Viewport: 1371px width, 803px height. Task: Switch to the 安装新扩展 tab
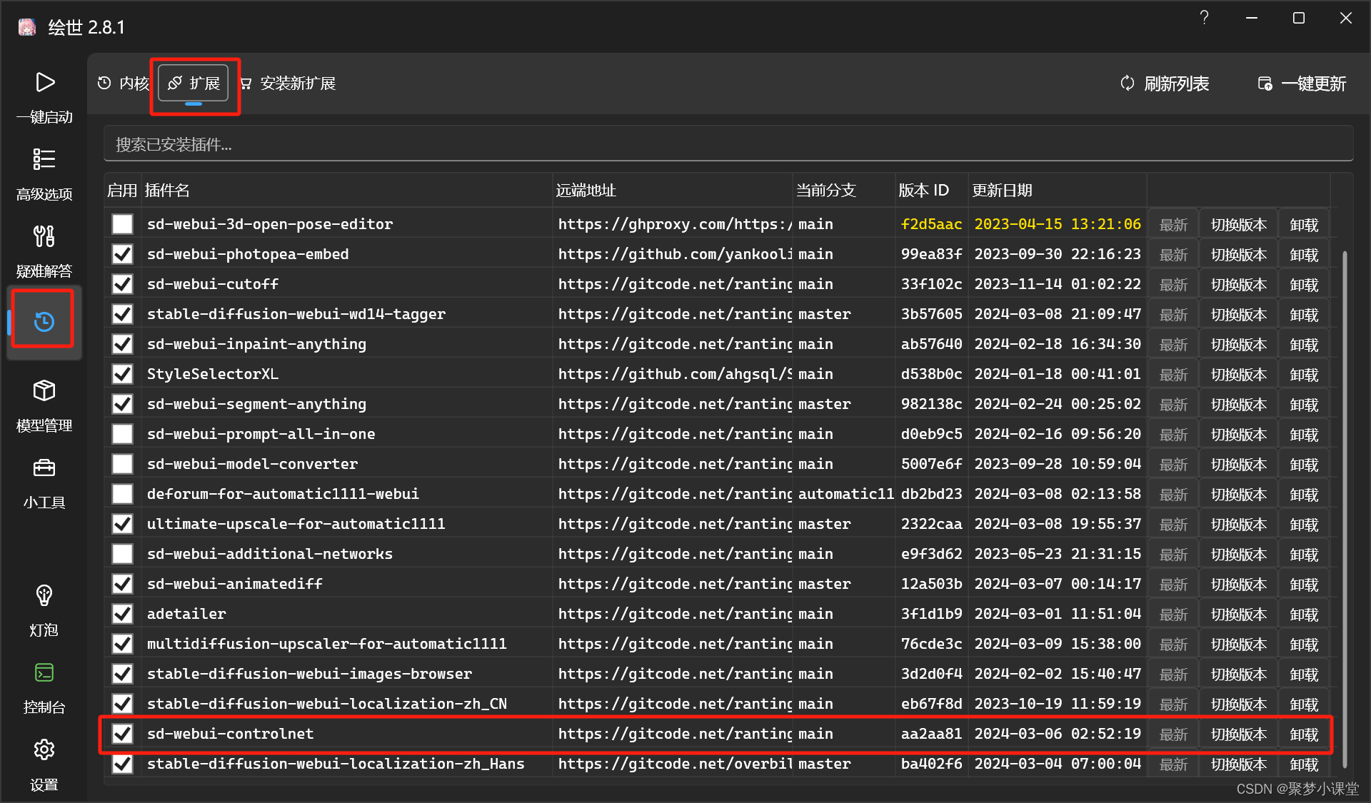tap(288, 84)
